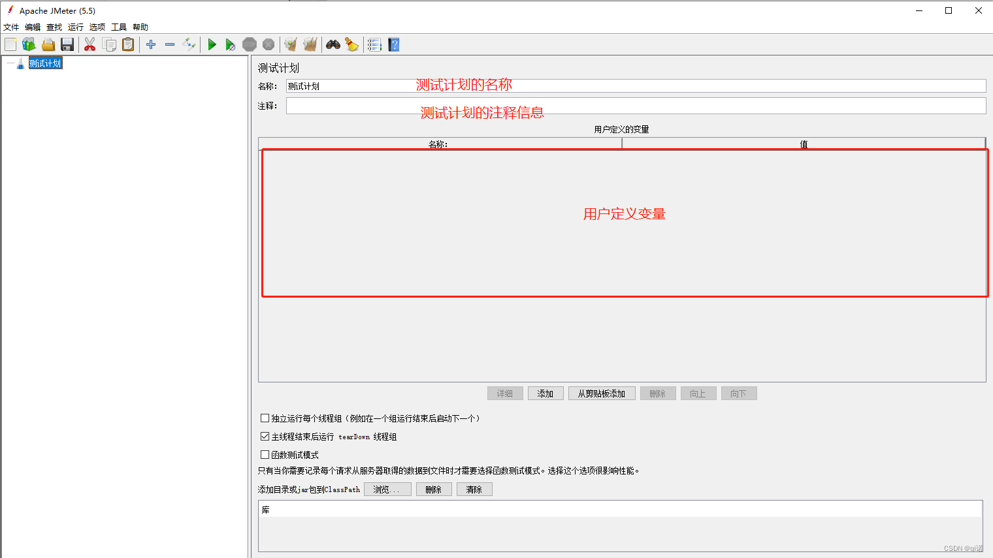The height and width of the screenshot is (558, 993).
Task: Click the 详细 button
Action: point(505,394)
